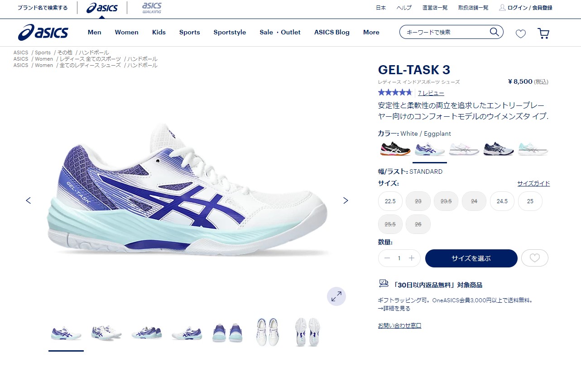
Task: Open the Sale・Outlet menu
Action: 280,32
